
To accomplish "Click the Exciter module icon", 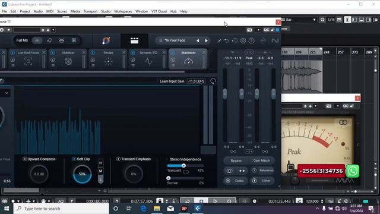I will (108, 61).
